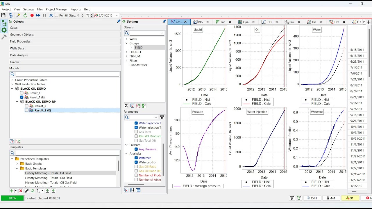Screen dimensions: 372x209
Task: Collapse the BLACK_OIL_DEMO_RP model node
Action: coord(17,102)
